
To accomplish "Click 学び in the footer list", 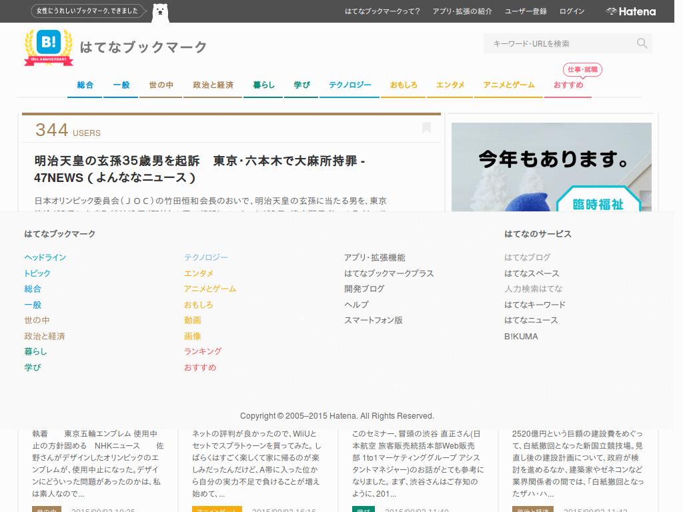I will click(33, 367).
